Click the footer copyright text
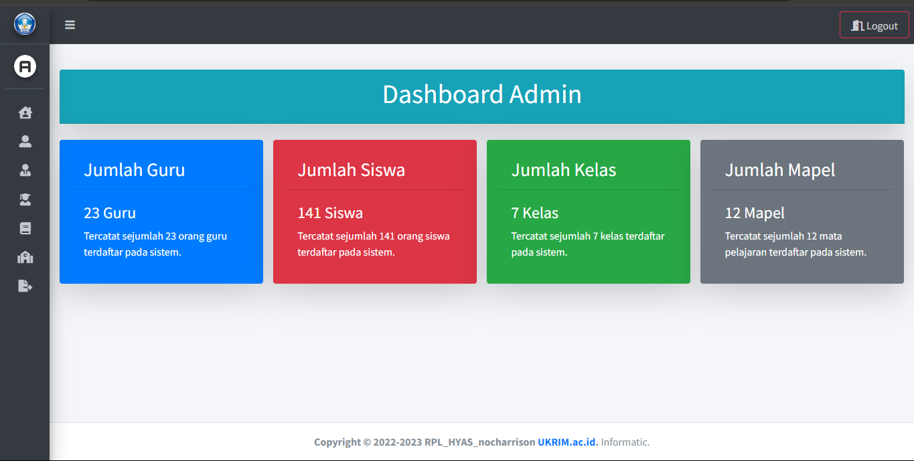914x461 pixels. click(424, 442)
